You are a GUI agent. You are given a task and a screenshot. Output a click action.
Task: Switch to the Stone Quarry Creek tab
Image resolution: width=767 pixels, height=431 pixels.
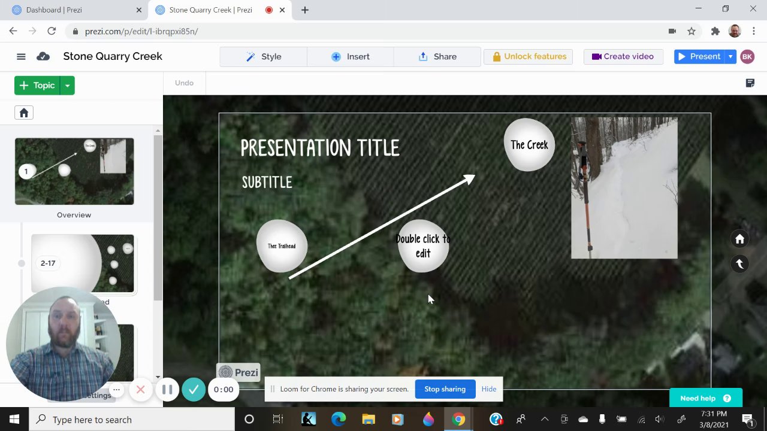point(210,10)
